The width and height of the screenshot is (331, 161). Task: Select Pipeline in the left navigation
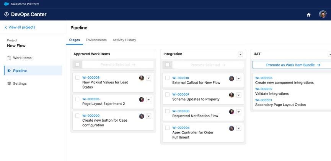(20, 71)
